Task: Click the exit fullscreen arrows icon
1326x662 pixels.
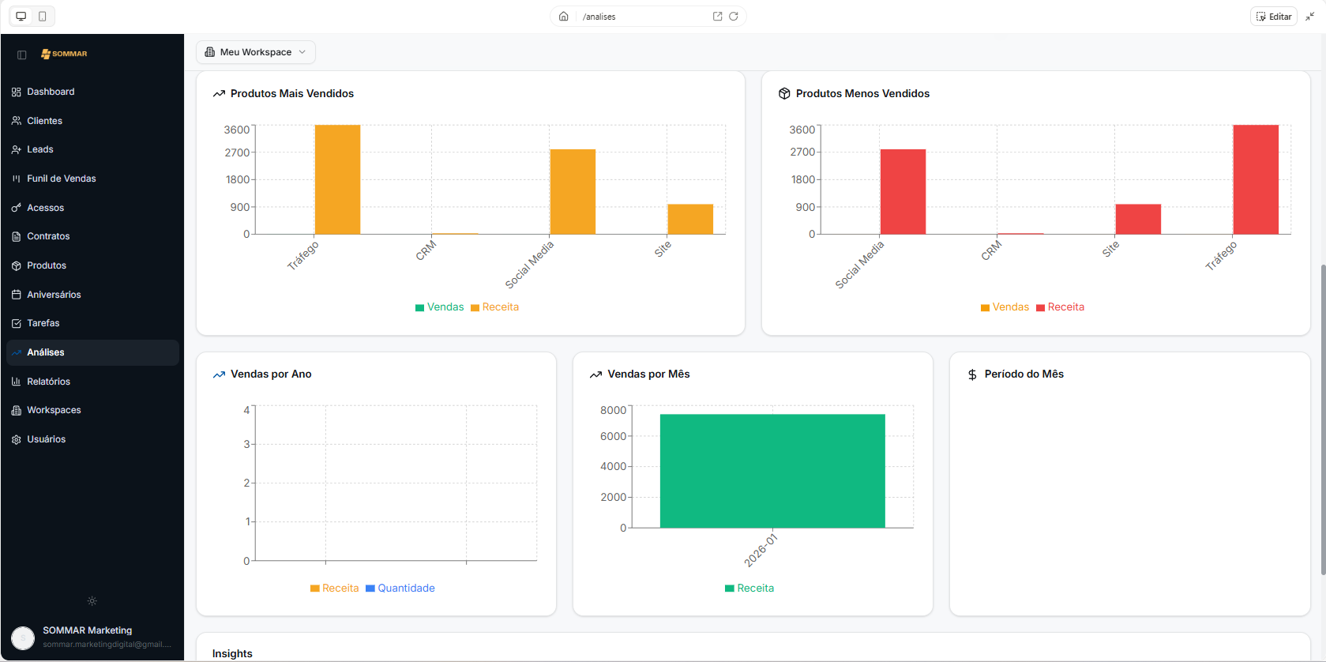Action: (1309, 17)
